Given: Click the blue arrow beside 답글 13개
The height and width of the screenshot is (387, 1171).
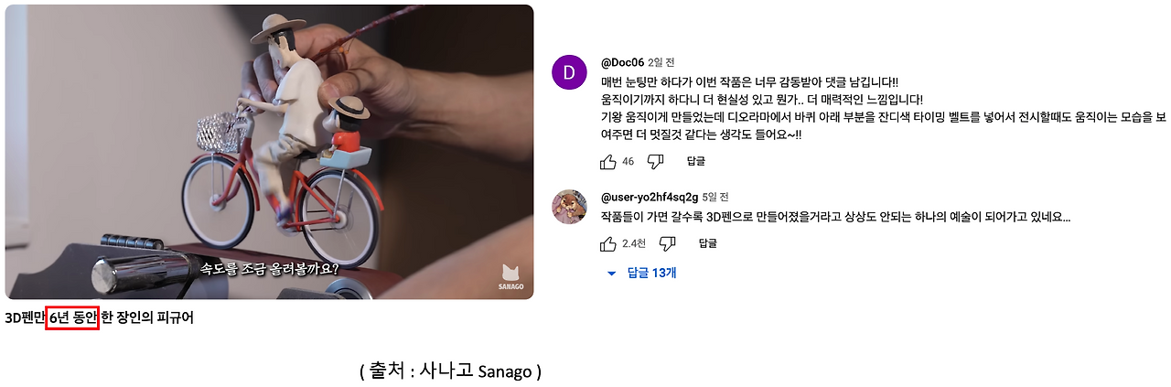Looking at the screenshot, I should [x=612, y=274].
